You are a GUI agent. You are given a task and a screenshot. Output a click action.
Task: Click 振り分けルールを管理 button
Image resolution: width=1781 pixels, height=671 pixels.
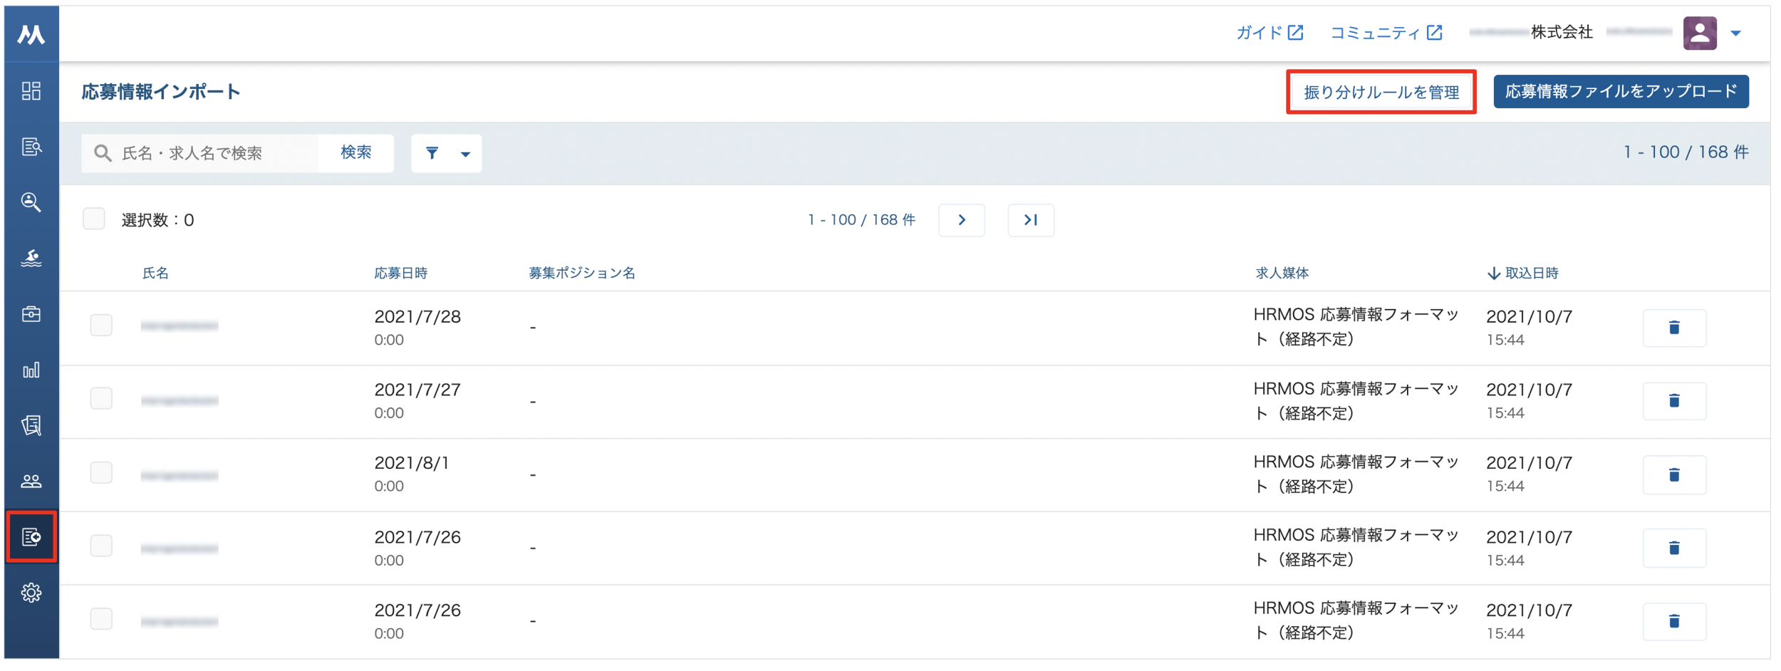(x=1381, y=92)
